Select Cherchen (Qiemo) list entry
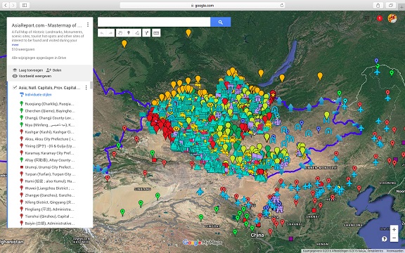This screenshot has height=253, width=405. click(x=50, y=111)
